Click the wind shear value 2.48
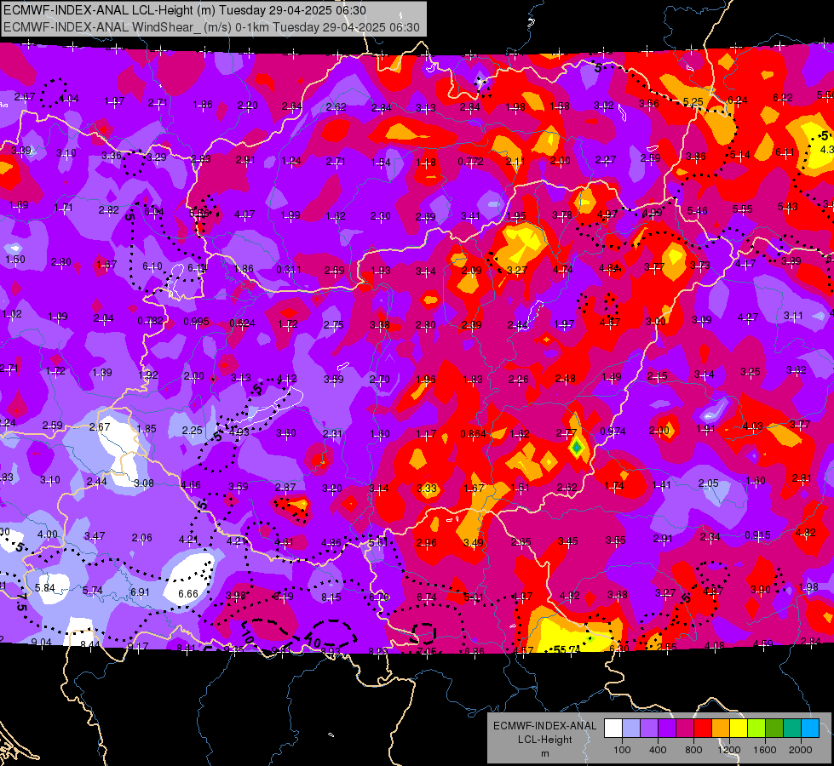The height and width of the screenshot is (766, 834). click(x=565, y=379)
